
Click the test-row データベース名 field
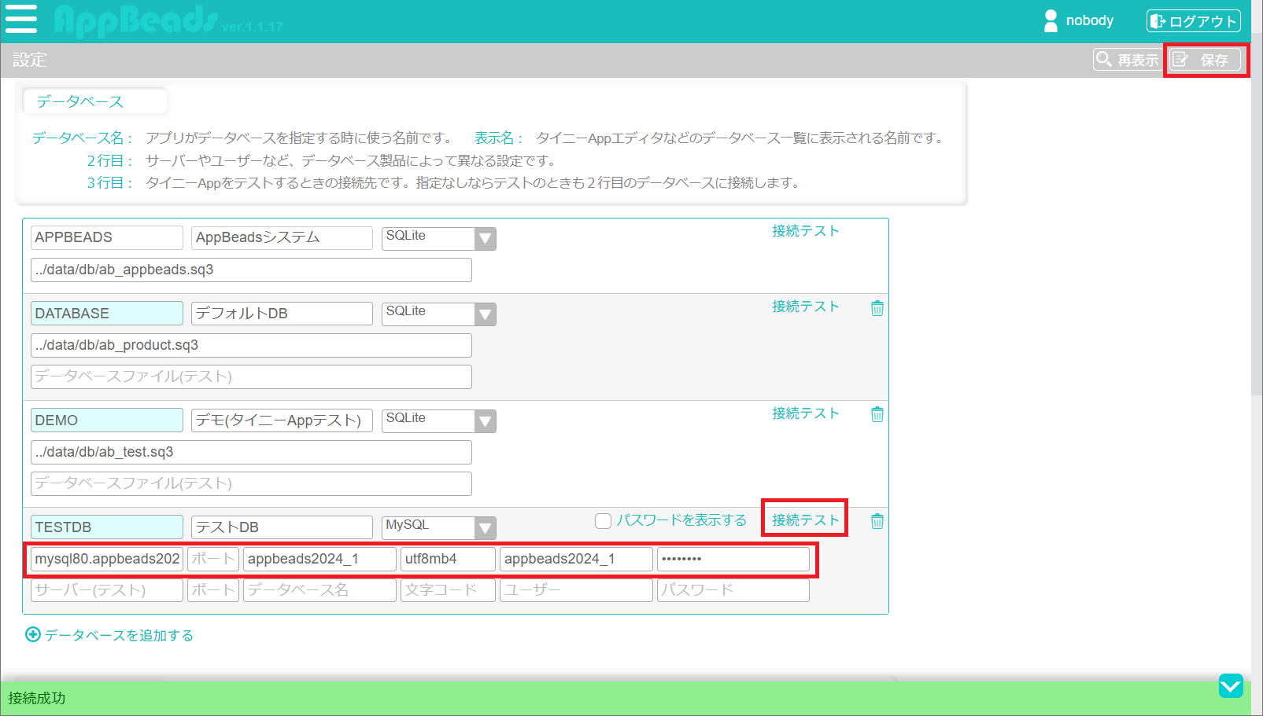click(319, 590)
